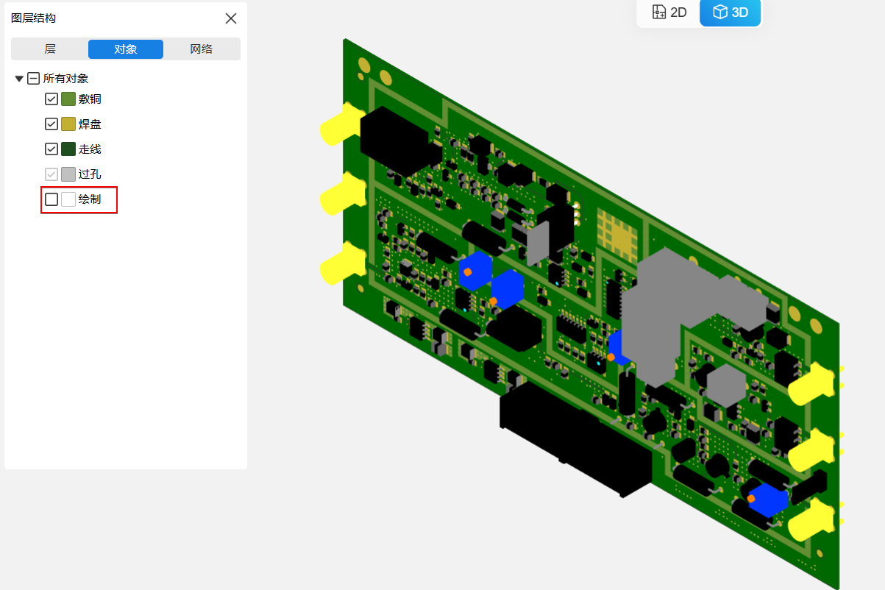Image resolution: width=885 pixels, height=590 pixels.
Task: Click the 走线 dark green swatch
Action: [x=68, y=149]
